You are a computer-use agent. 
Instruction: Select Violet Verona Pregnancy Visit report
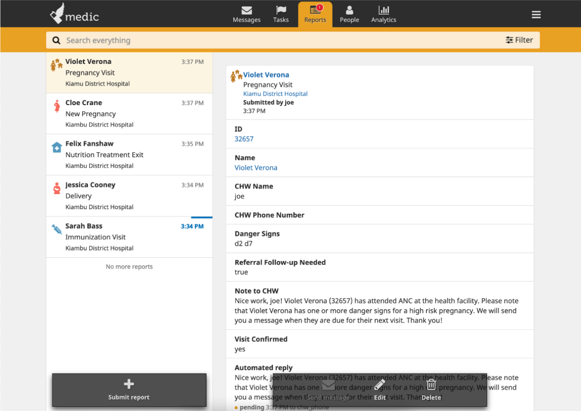[x=130, y=73]
